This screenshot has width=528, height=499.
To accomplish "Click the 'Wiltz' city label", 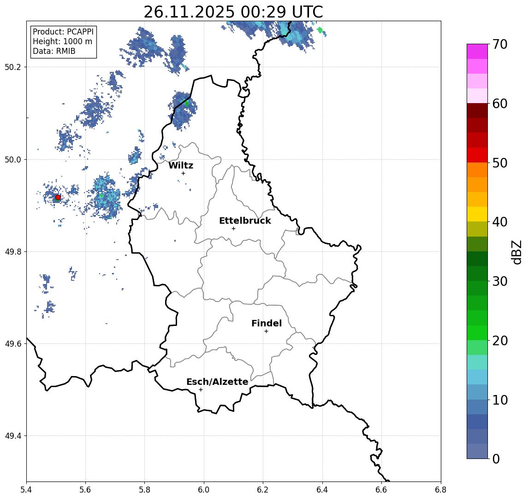I will 181,165.
